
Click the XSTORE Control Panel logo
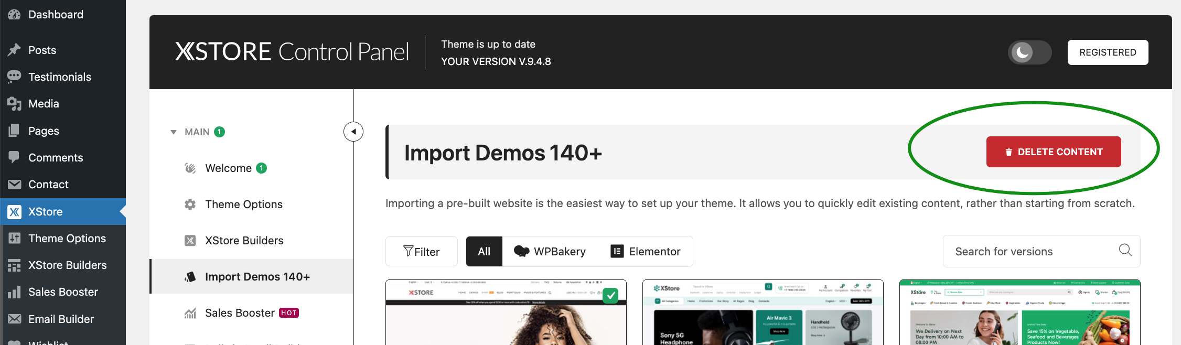(292, 52)
